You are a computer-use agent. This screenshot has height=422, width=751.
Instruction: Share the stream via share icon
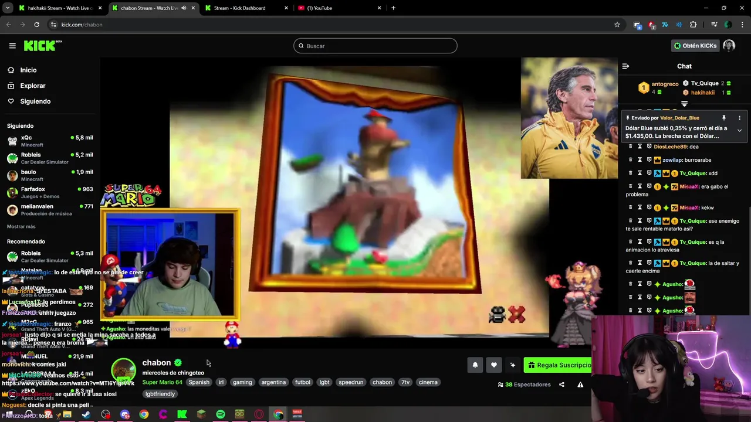point(561,384)
